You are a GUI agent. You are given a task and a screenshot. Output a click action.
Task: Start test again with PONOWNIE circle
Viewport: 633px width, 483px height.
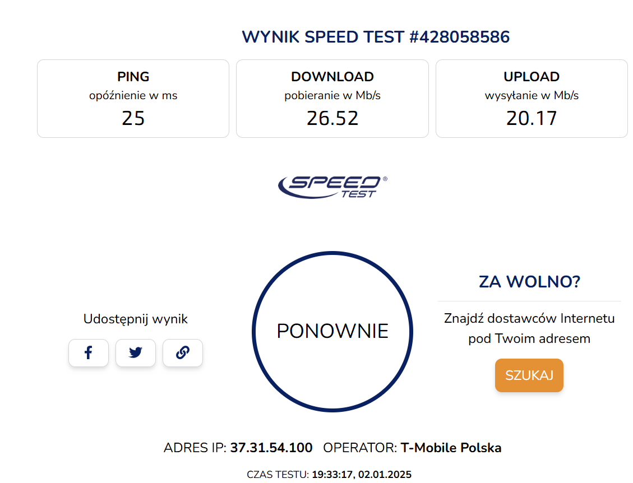click(332, 331)
